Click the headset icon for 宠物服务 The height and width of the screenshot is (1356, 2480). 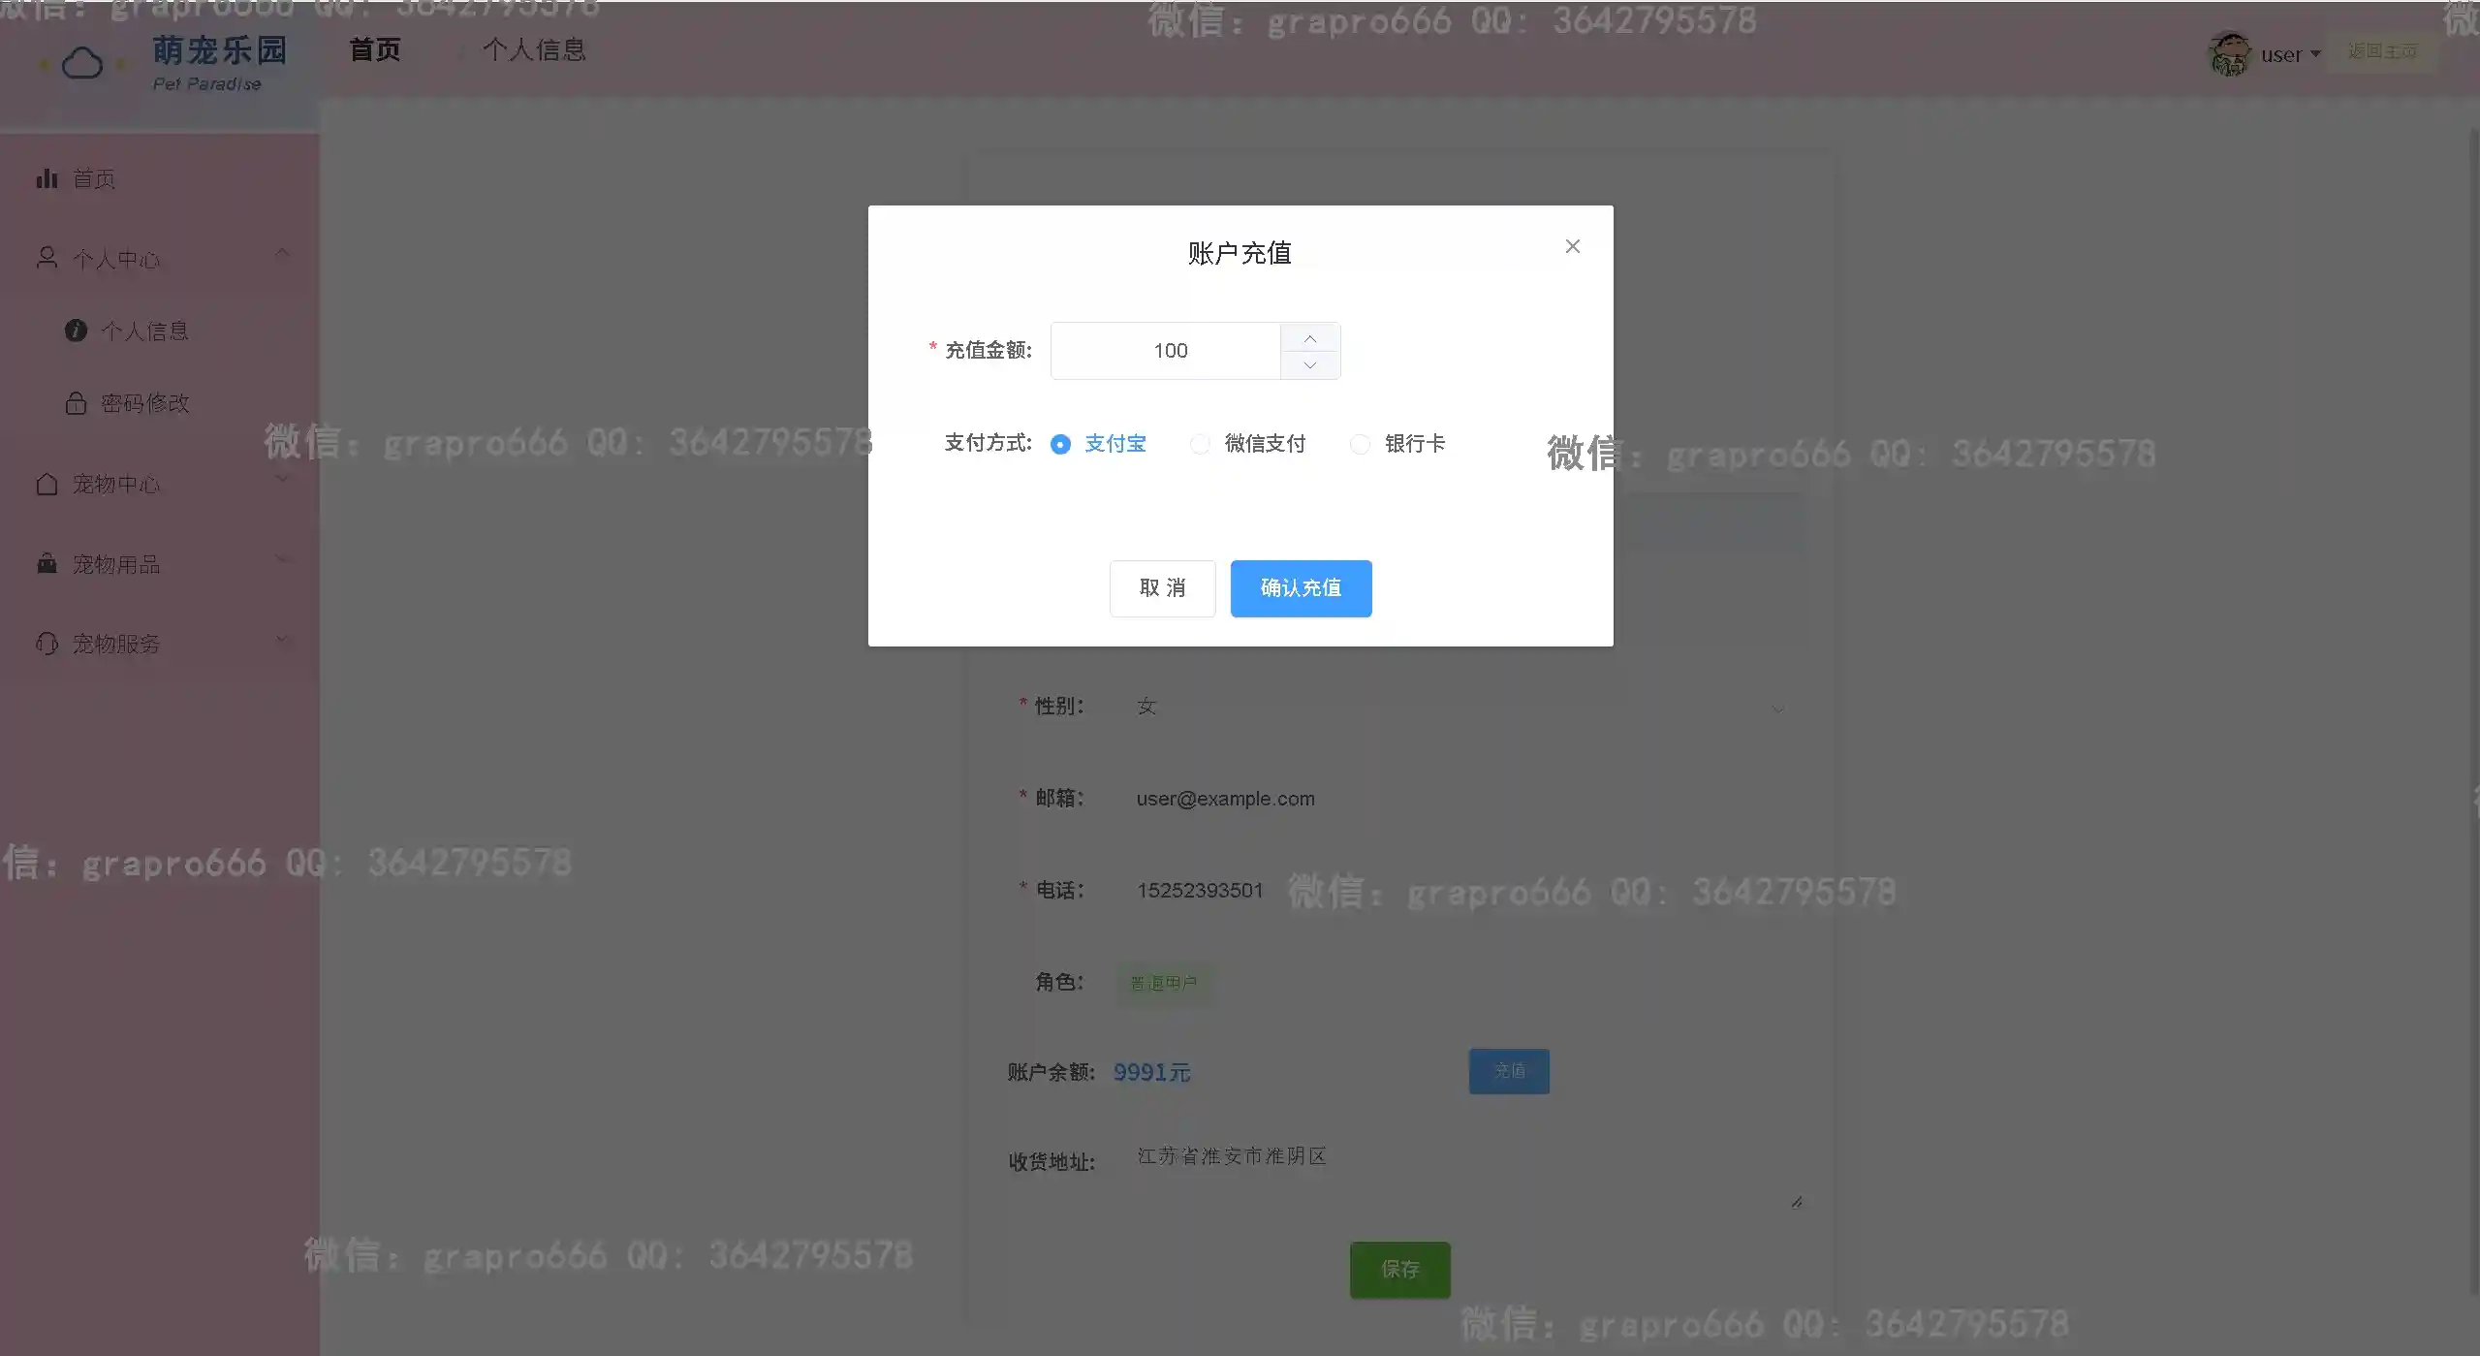47,644
